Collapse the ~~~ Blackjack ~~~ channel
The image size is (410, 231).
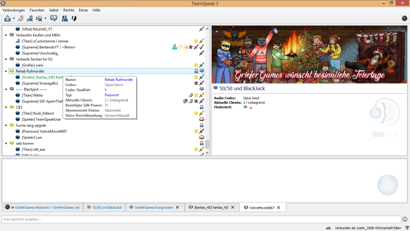[6, 89]
